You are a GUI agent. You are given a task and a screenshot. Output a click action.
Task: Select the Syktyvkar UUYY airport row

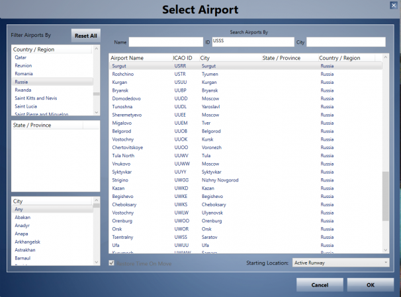245,172
